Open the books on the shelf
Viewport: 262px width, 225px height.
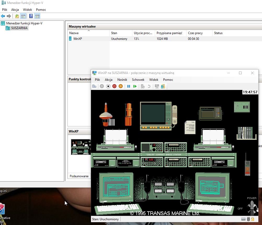tap(247, 133)
